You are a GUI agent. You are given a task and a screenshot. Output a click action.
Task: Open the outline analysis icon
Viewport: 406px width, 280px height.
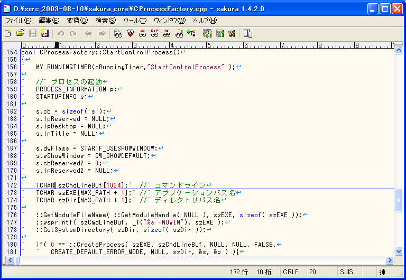191,33
